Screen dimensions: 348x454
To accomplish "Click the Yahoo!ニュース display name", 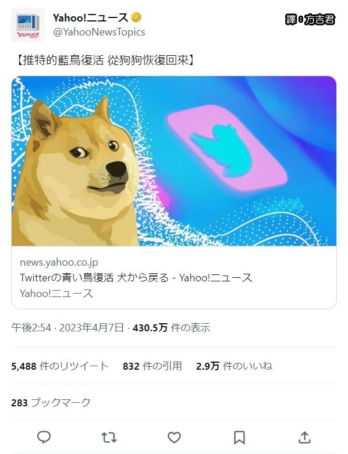I will tap(90, 17).
